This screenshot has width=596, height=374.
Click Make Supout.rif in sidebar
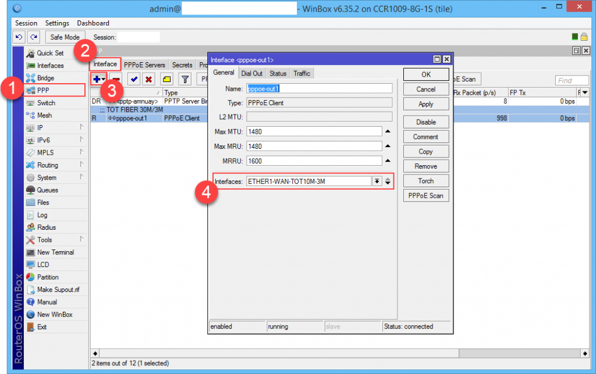point(58,290)
